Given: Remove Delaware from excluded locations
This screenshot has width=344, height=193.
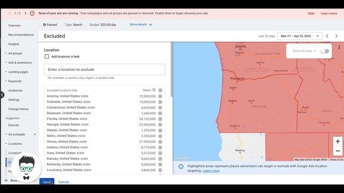Looking at the screenshot, I should [x=160, y=113].
